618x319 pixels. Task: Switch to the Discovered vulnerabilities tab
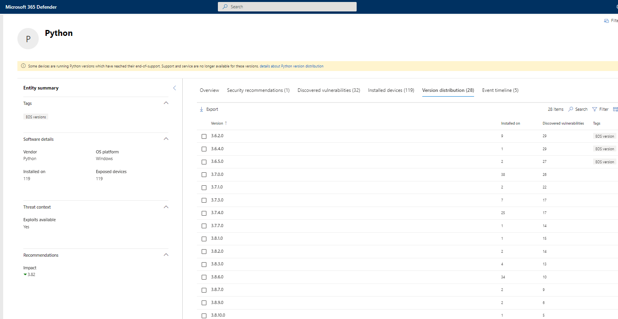pos(329,90)
